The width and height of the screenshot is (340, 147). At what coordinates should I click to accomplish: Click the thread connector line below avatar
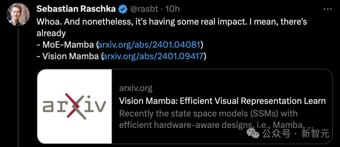[18, 87]
